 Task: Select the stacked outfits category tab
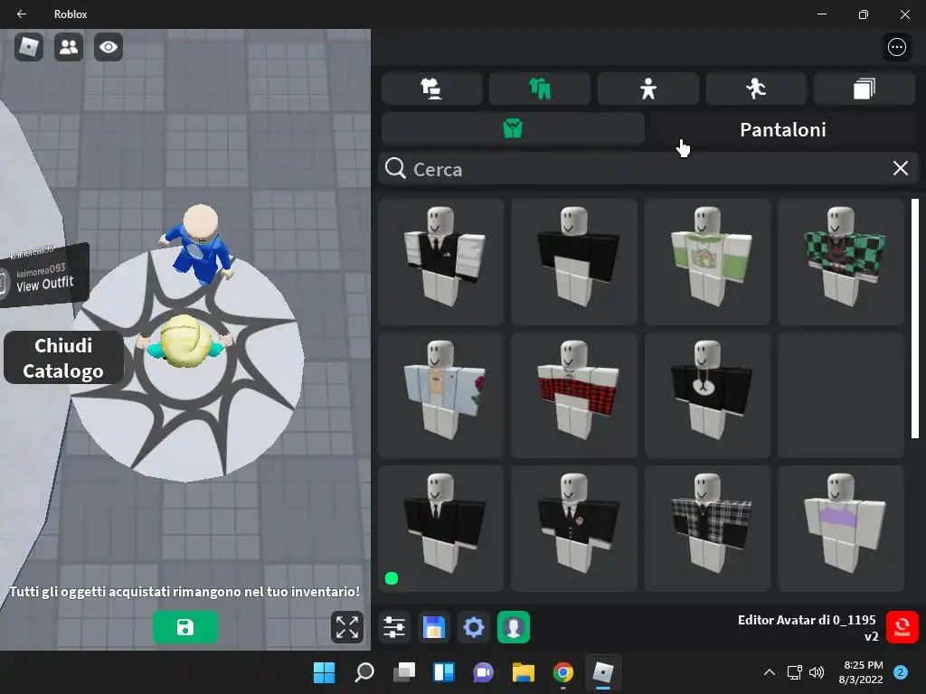click(864, 89)
